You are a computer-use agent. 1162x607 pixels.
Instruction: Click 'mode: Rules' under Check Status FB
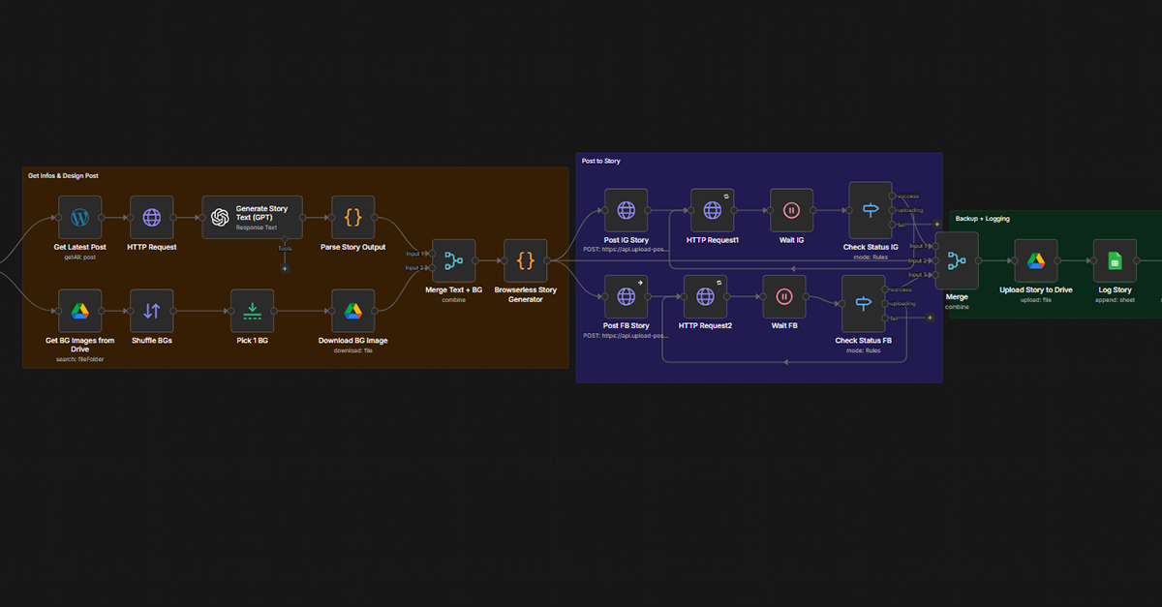point(863,350)
